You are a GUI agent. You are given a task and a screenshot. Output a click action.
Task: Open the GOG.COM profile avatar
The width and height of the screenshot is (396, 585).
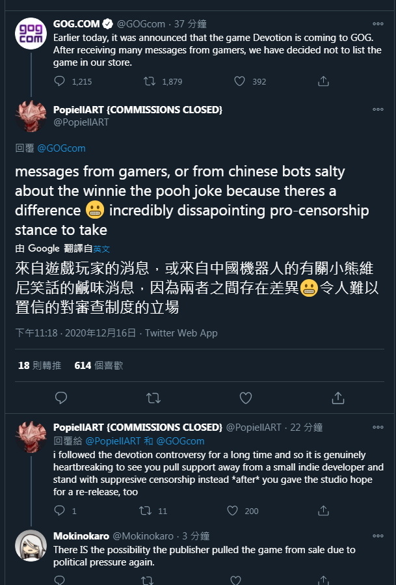point(31,34)
